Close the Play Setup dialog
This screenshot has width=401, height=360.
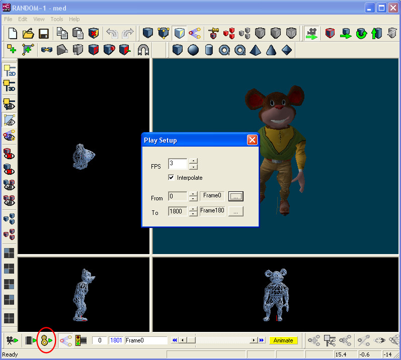click(x=252, y=140)
